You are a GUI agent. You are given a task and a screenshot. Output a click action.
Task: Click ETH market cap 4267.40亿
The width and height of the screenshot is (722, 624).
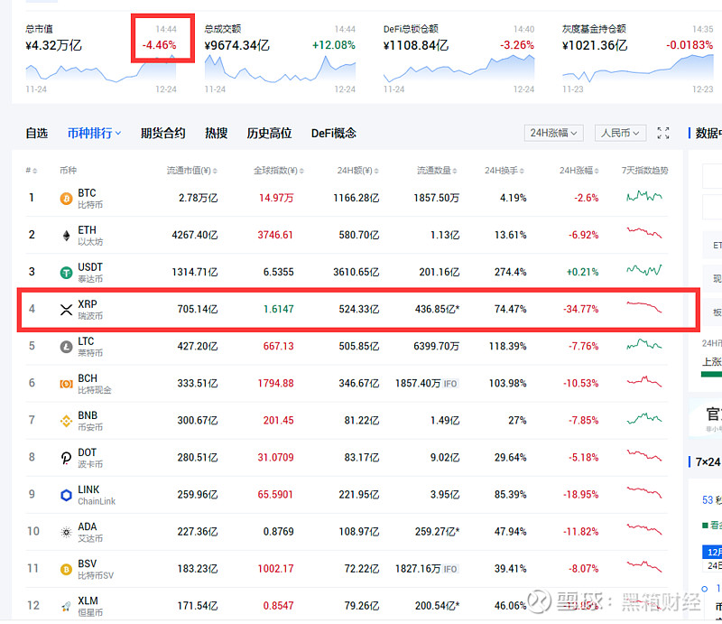195,235
